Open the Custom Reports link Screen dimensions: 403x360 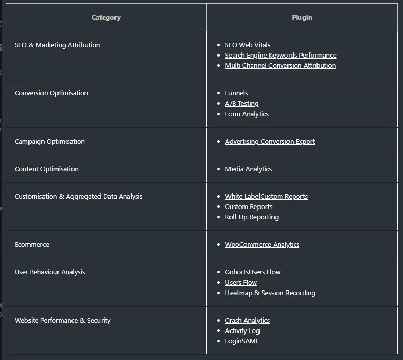[x=249, y=206]
